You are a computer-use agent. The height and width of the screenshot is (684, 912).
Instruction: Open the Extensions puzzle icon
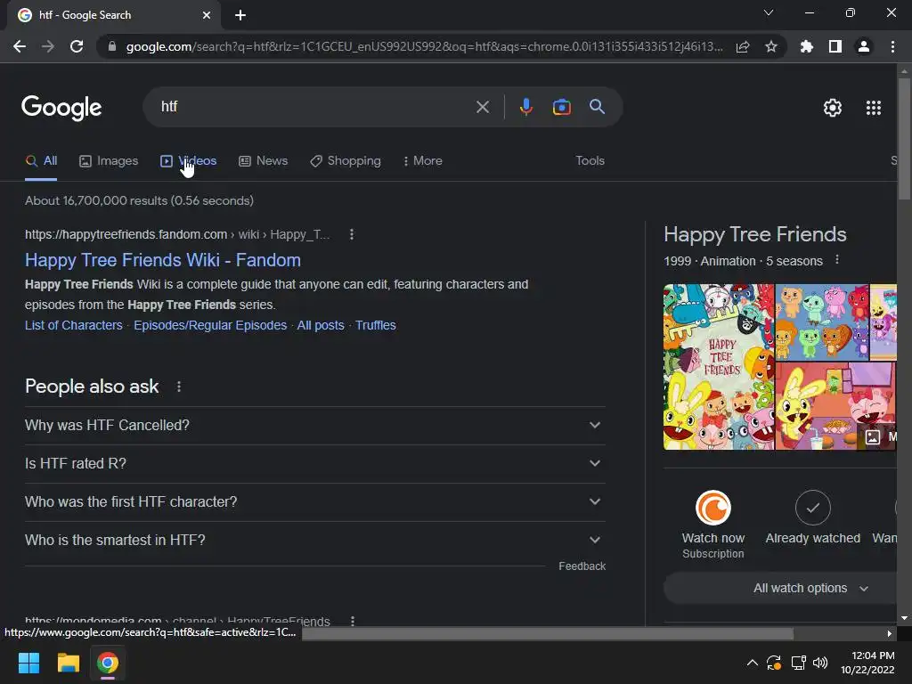pyautogui.click(x=807, y=46)
